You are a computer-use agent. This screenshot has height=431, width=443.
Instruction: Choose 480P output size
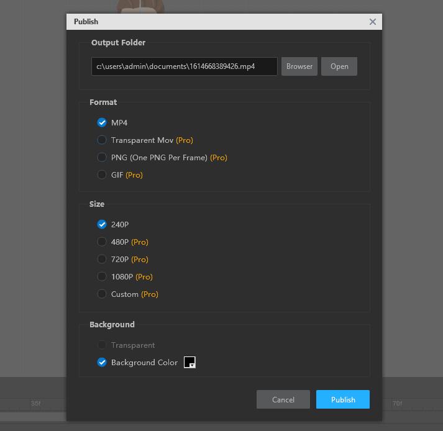[x=102, y=242]
